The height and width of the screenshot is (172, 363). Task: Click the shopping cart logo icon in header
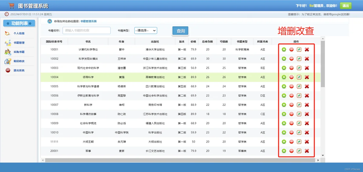tap(12, 6)
